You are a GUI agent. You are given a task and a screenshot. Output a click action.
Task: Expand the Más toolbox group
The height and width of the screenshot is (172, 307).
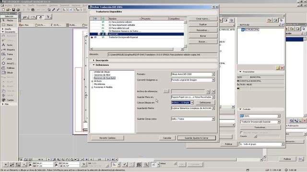point(3,104)
